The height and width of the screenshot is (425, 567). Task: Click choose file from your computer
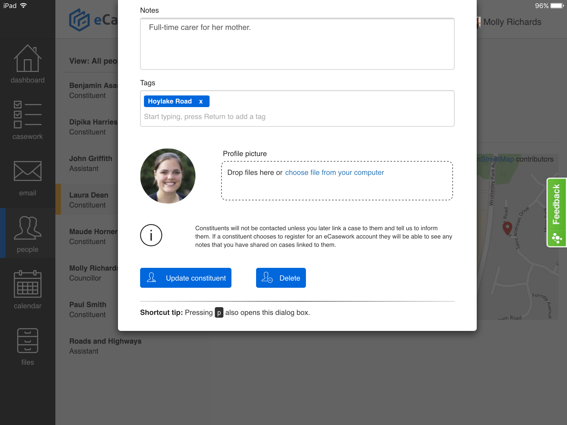(335, 172)
